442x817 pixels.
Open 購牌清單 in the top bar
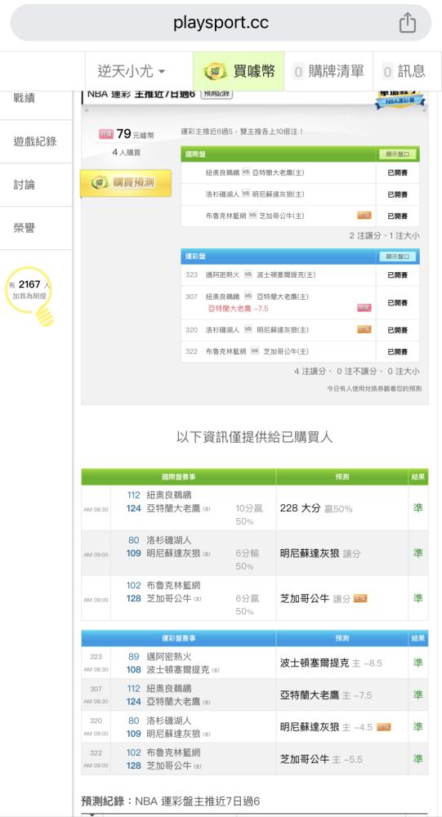coord(328,71)
